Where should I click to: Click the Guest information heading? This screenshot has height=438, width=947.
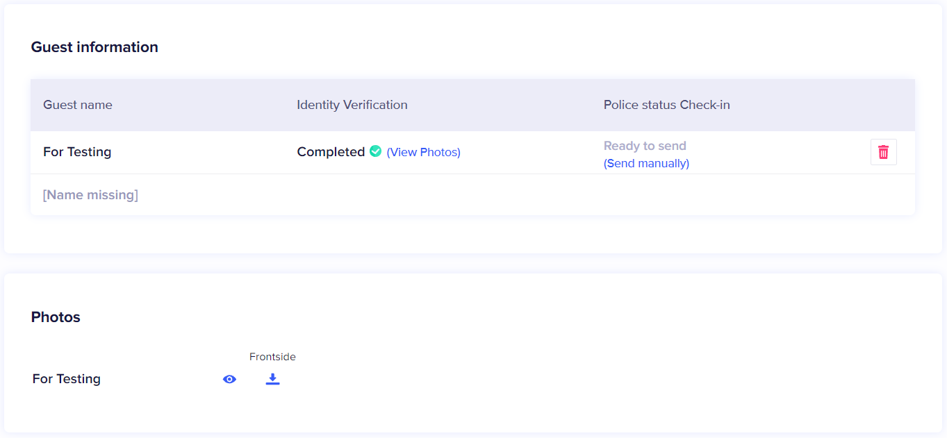pos(94,47)
